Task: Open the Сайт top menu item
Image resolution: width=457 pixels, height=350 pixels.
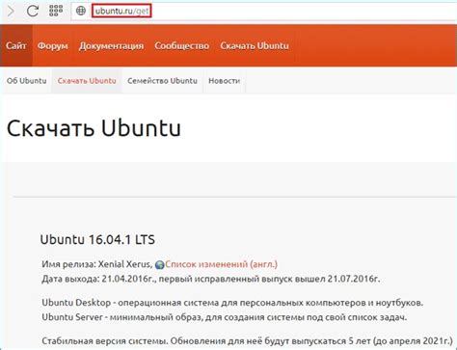Action: point(16,45)
